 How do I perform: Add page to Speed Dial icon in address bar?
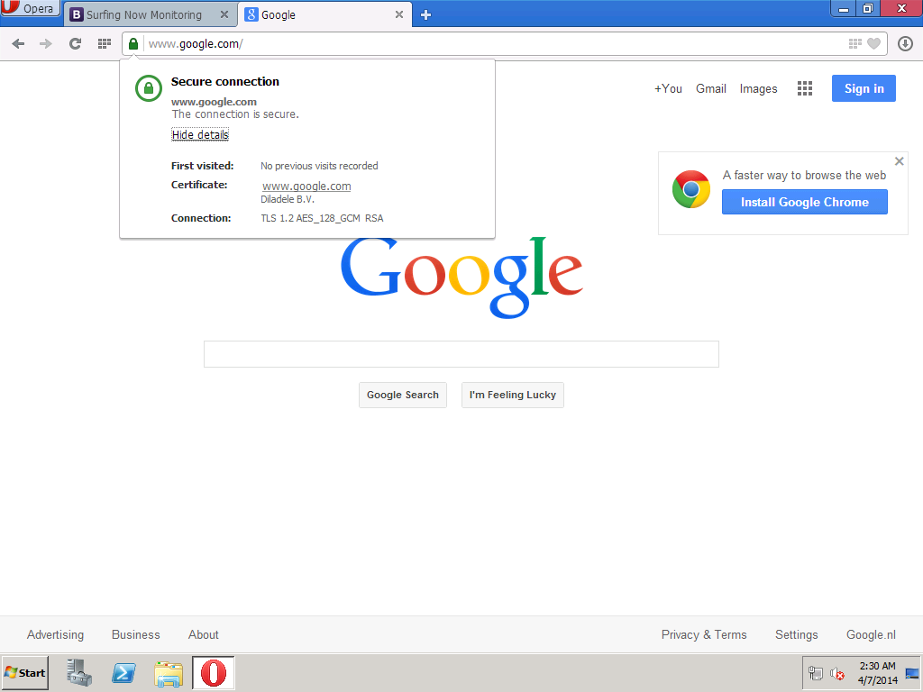854,43
